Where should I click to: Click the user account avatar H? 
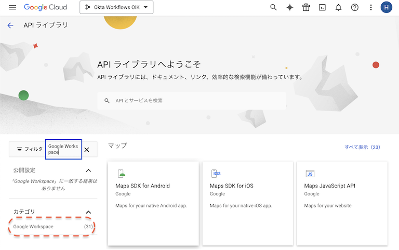(x=386, y=7)
